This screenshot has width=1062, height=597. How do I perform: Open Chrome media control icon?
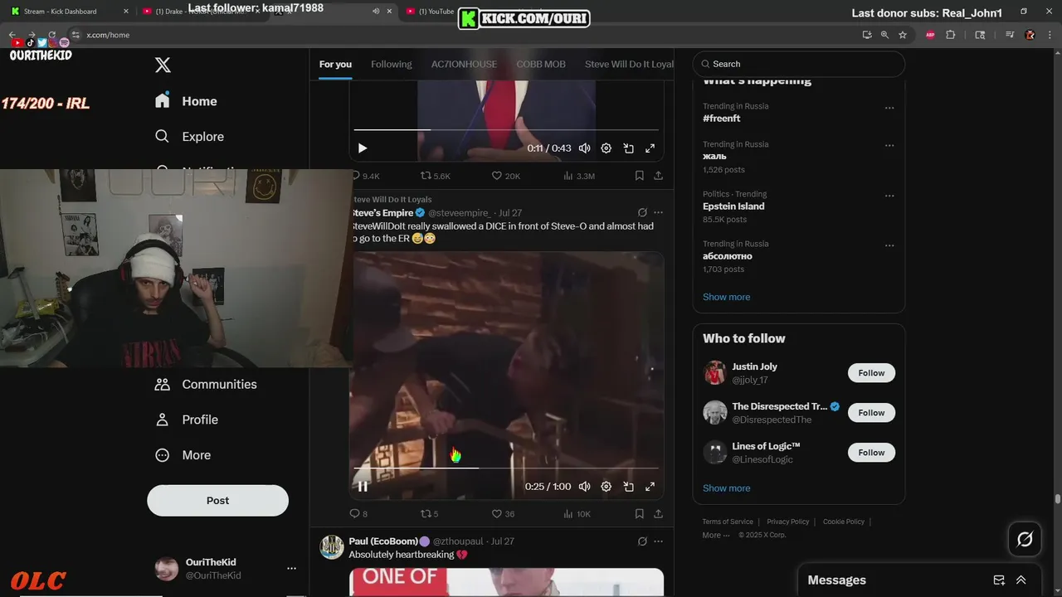[x=1010, y=35]
